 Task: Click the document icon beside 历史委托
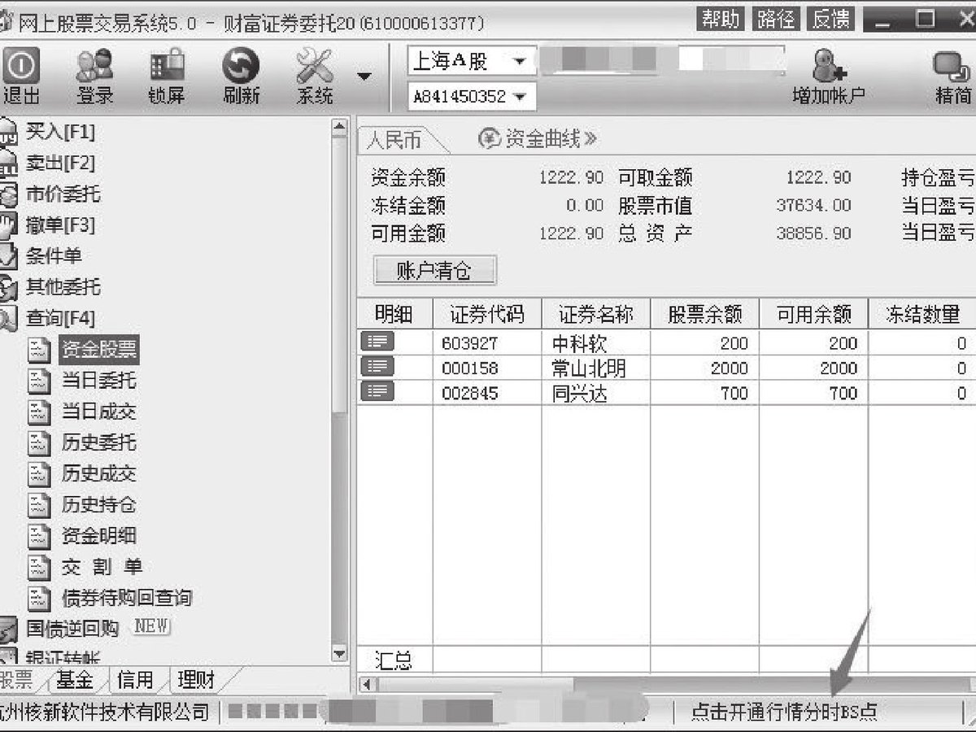coord(40,443)
